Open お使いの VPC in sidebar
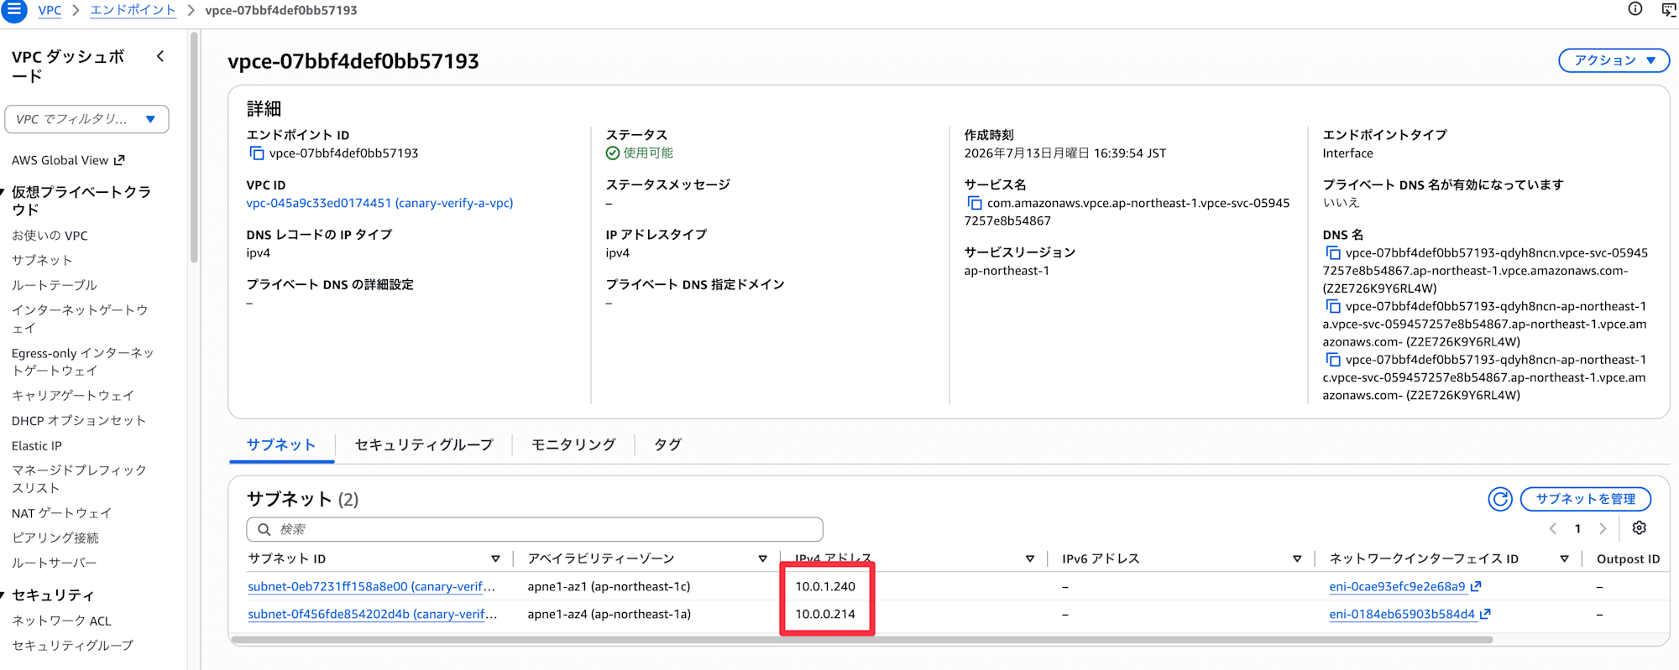Viewport: 1679px width, 670px height. tap(50, 236)
